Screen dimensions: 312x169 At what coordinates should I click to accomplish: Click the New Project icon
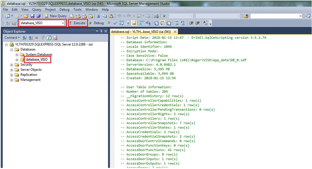(8, 16)
